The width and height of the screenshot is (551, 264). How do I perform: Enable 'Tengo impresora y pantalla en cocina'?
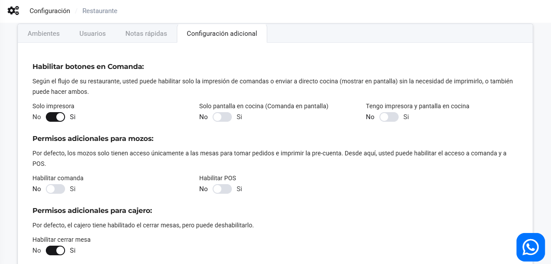(x=389, y=117)
